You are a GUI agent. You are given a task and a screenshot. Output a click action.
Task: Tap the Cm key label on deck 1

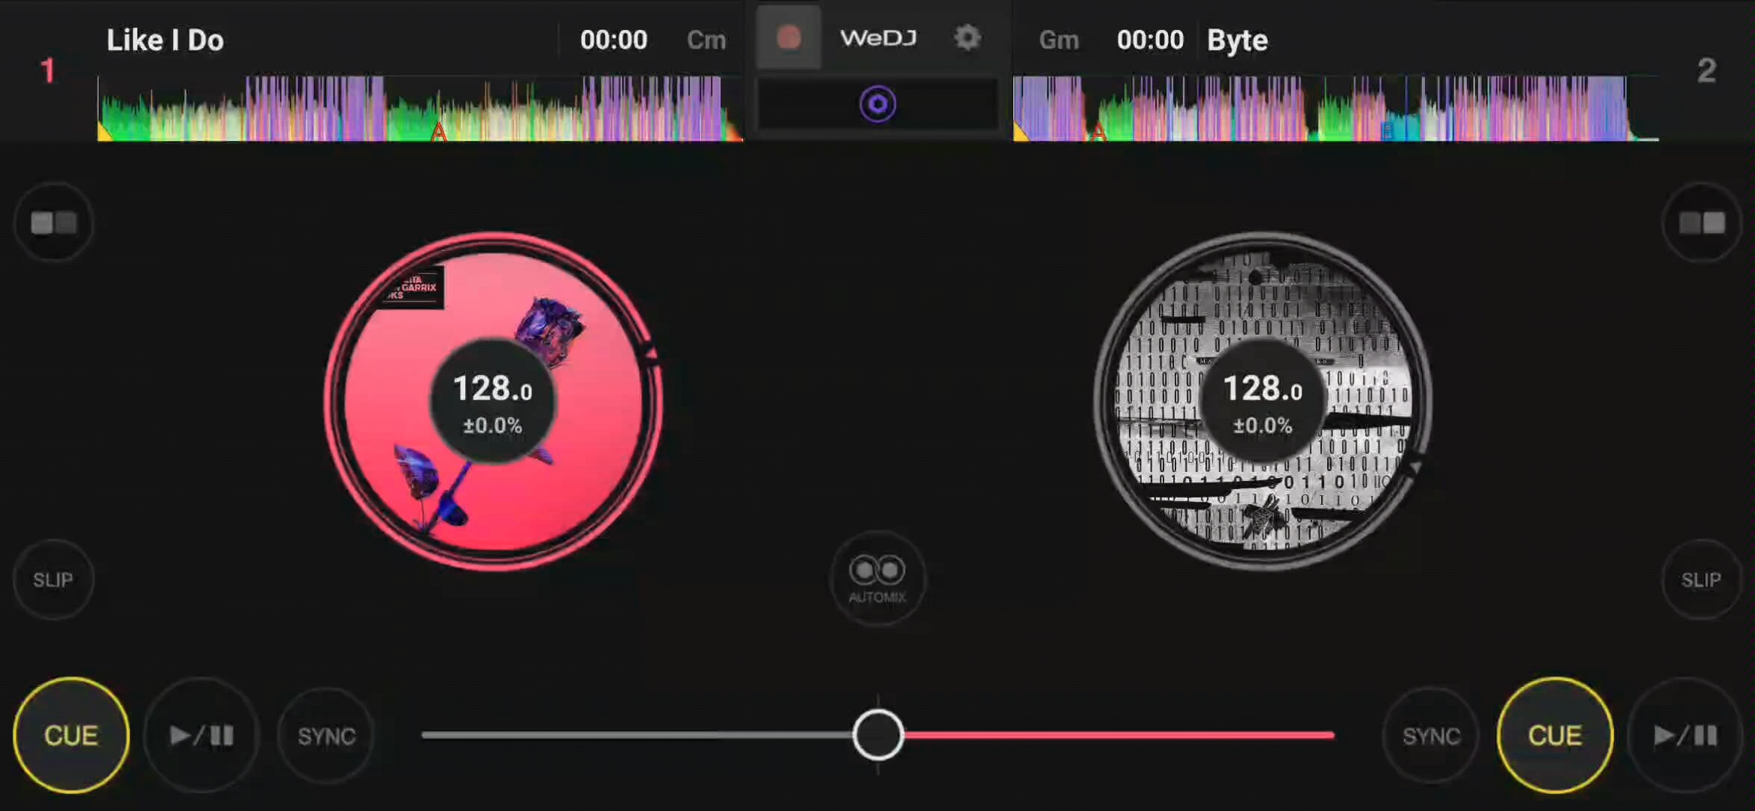click(706, 40)
